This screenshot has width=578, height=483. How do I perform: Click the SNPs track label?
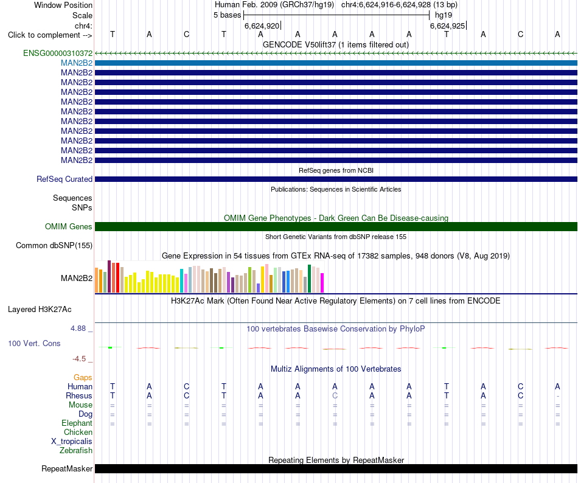(82, 208)
